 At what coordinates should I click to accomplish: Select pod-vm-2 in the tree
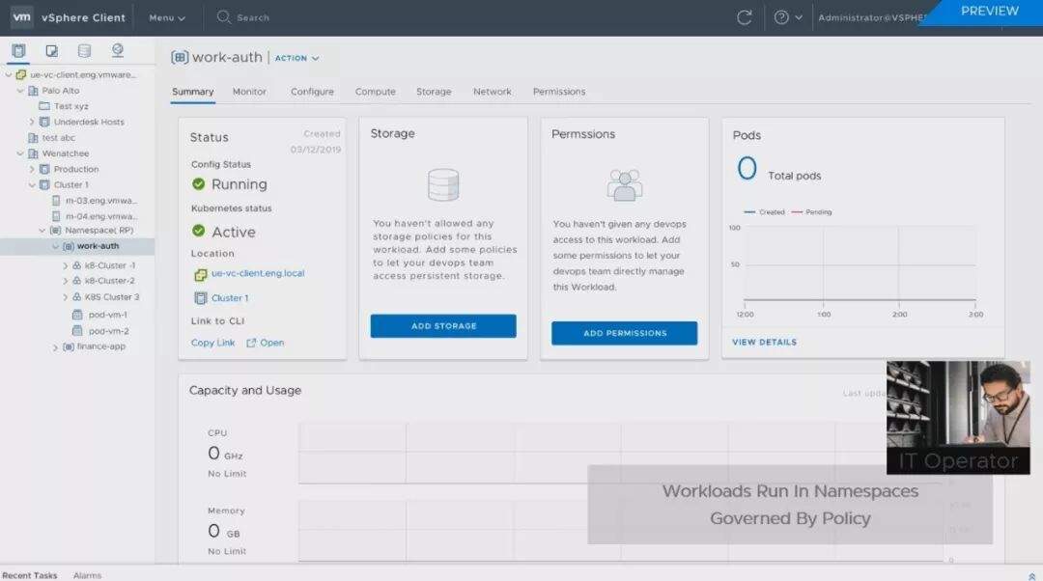tap(108, 331)
